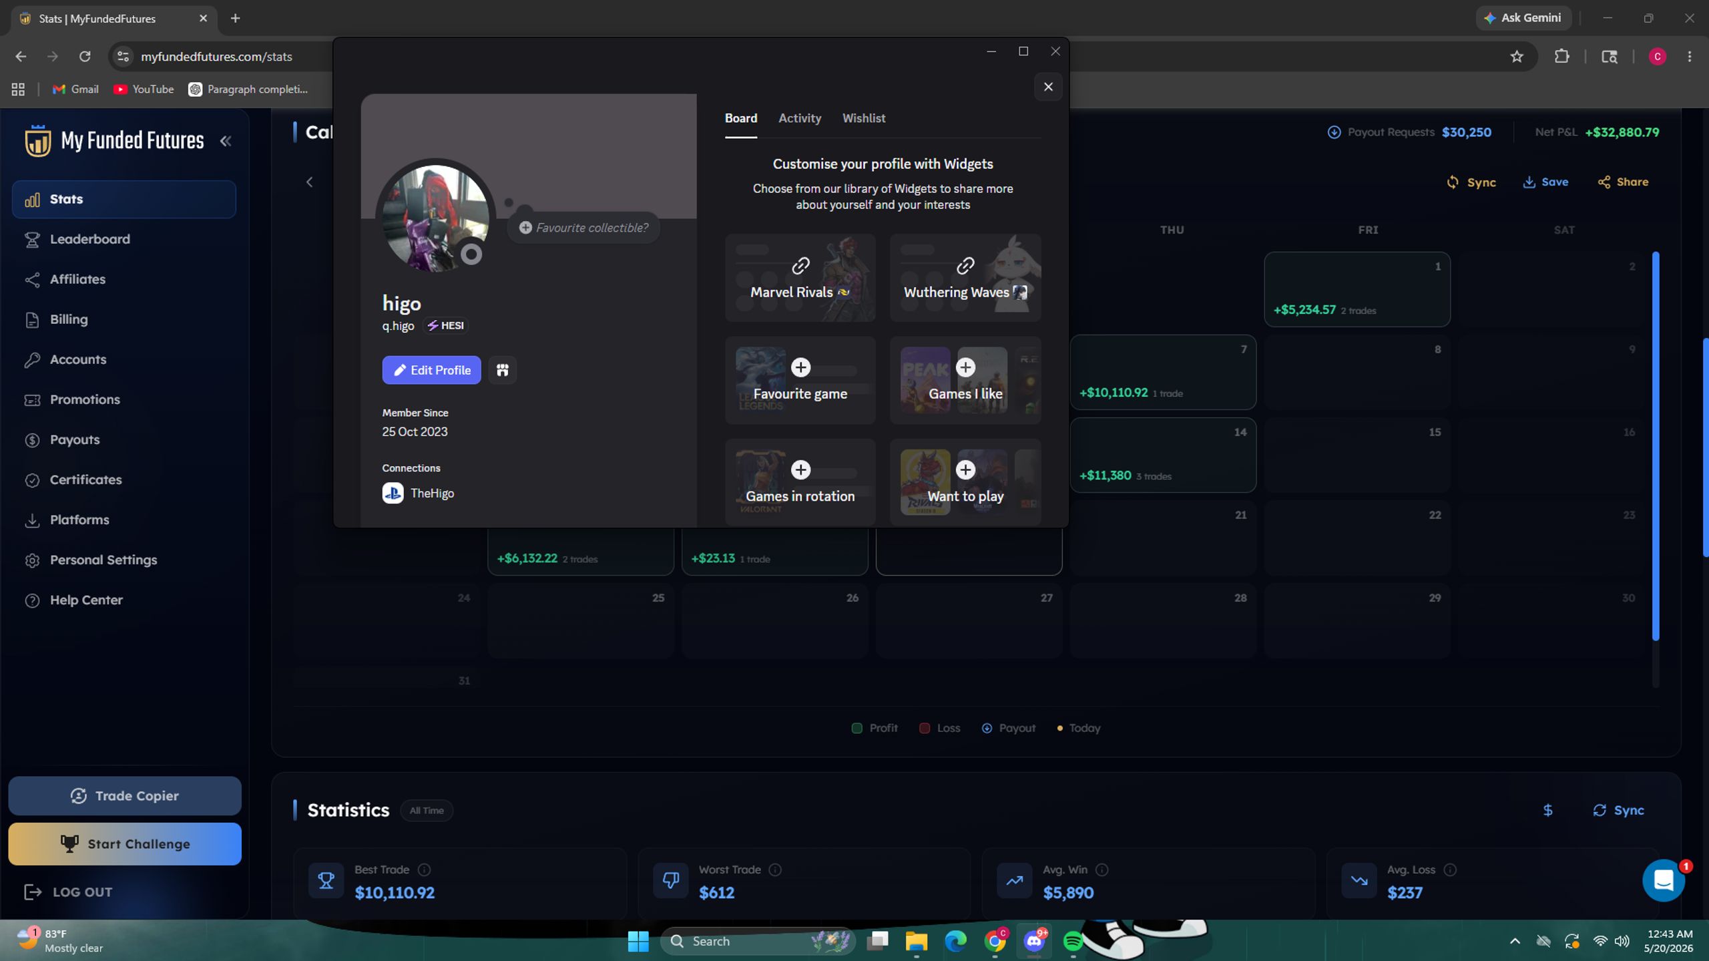Image resolution: width=1709 pixels, height=961 pixels.
Task: Open Spotify from the taskbar
Action: coord(1073,941)
